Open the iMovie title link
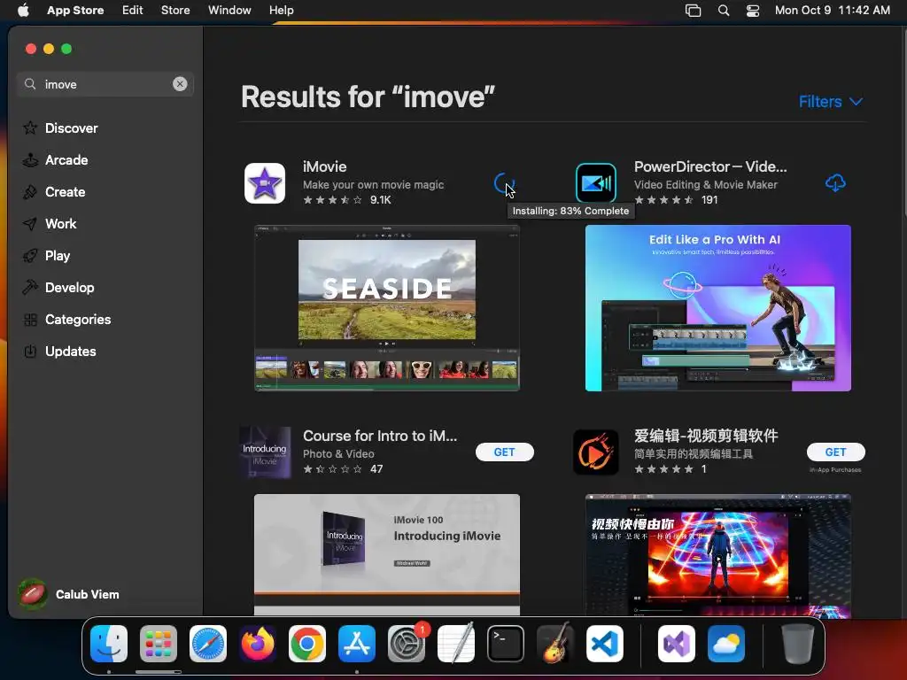 (324, 166)
